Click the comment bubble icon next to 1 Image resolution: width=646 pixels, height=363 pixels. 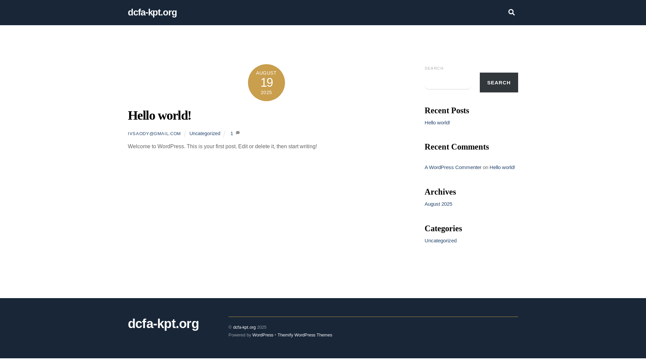pos(238,133)
